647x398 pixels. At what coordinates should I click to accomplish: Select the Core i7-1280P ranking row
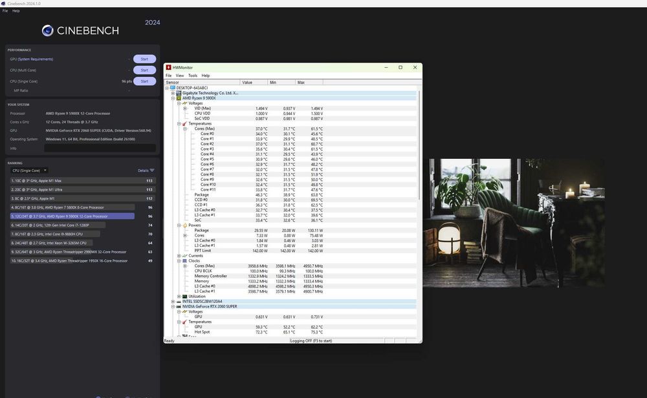(83, 225)
